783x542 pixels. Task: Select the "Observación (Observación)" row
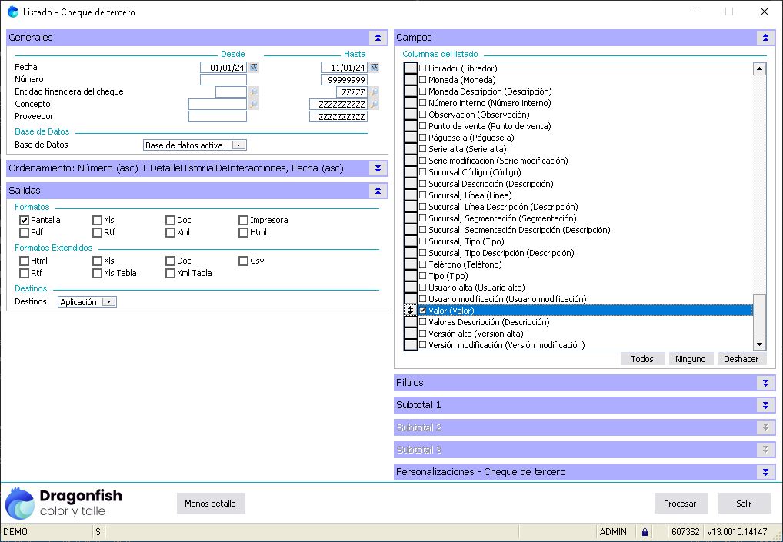(x=585, y=115)
